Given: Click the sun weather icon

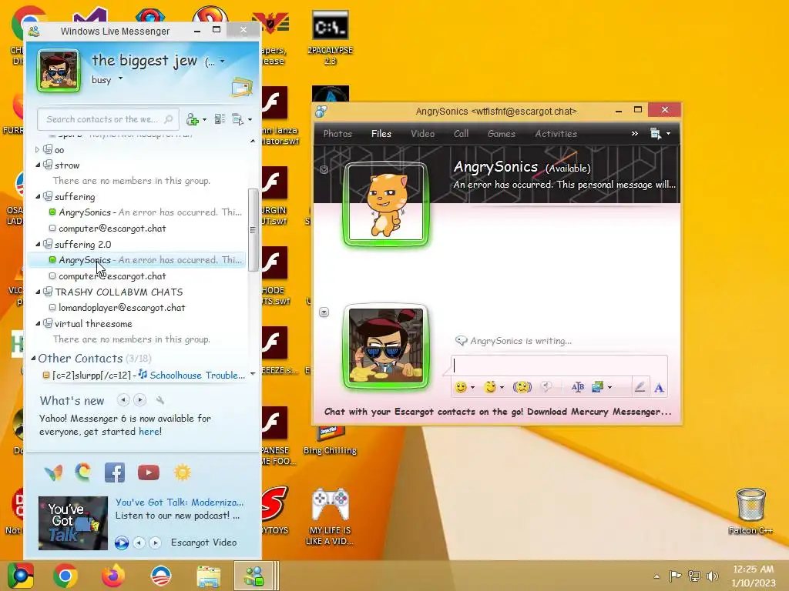Looking at the screenshot, I should point(182,472).
